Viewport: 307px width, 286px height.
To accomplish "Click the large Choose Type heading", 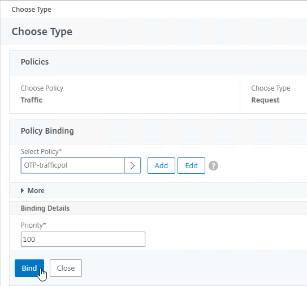I will click(x=42, y=32).
